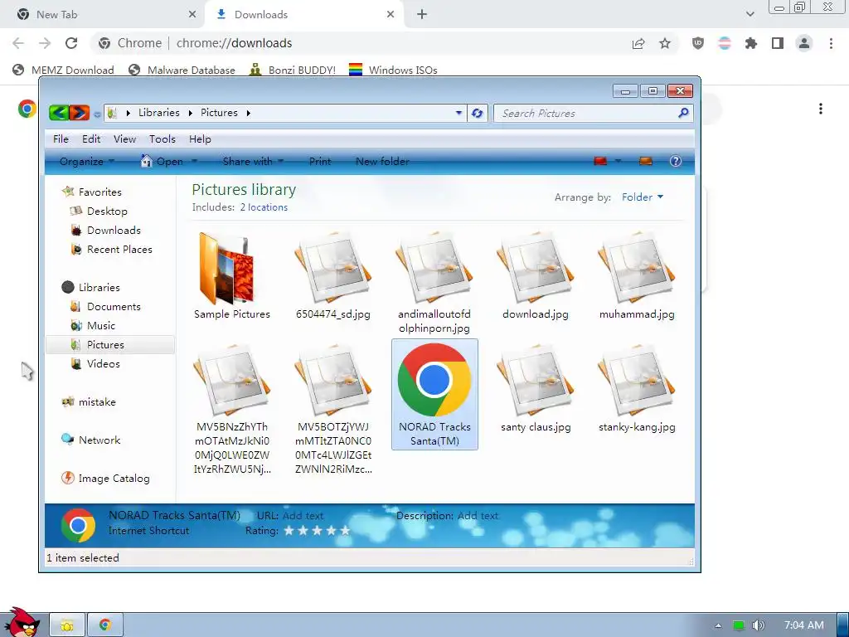Expand the view options dropdown arrow

pyautogui.click(x=618, y=161)
